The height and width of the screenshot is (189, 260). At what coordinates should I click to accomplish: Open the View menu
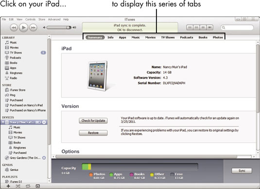click(x=19, y=19)
